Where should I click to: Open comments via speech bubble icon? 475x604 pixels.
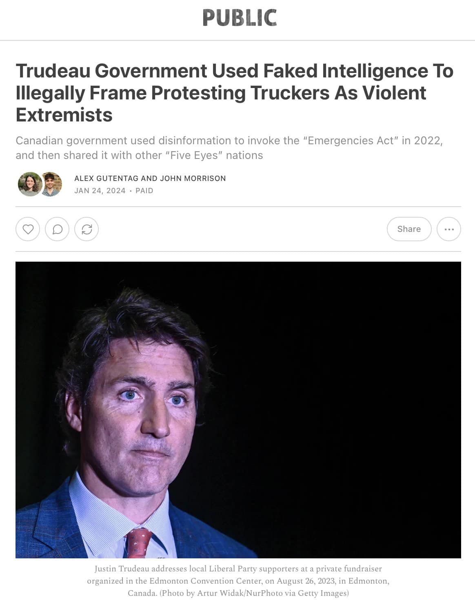point(57,229)
